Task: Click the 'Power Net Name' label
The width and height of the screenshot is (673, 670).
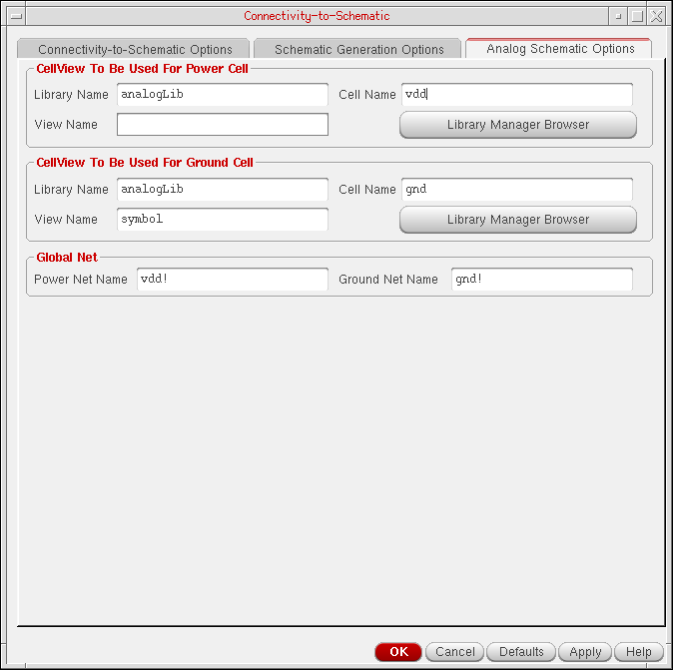Action: (81, 280)
